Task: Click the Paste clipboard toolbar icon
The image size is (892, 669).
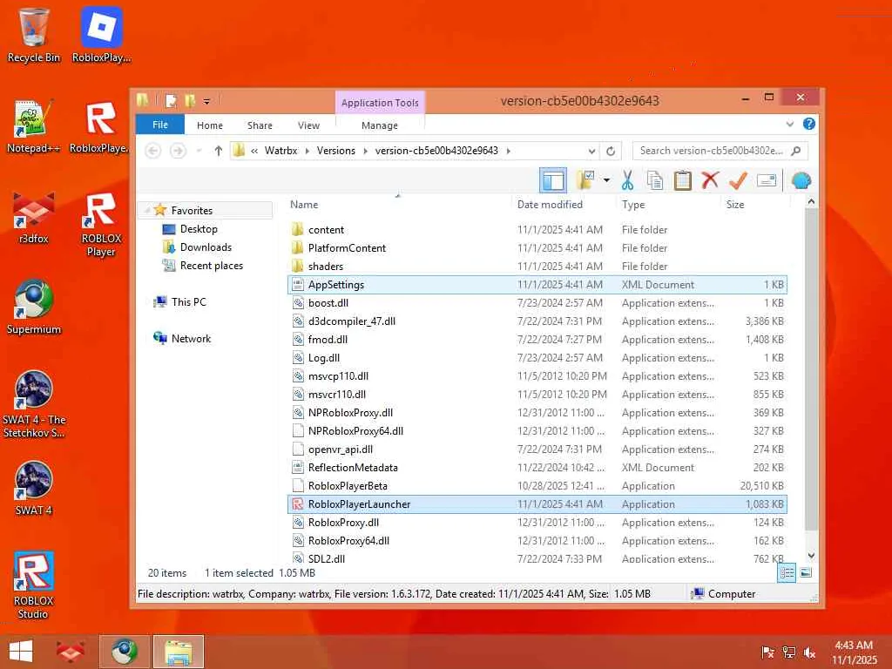Action: (x=682, y=181)
